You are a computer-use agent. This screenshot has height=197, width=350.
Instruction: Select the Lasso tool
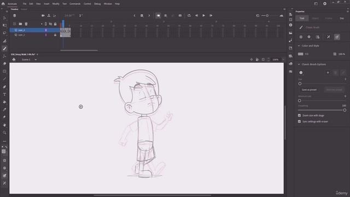4,33
